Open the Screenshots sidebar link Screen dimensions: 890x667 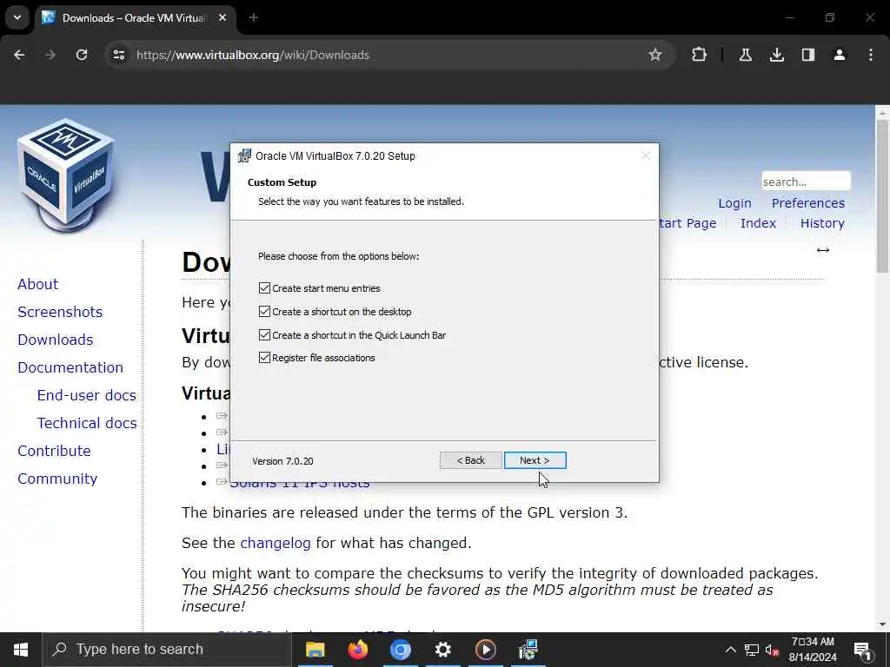click(60, 312)
